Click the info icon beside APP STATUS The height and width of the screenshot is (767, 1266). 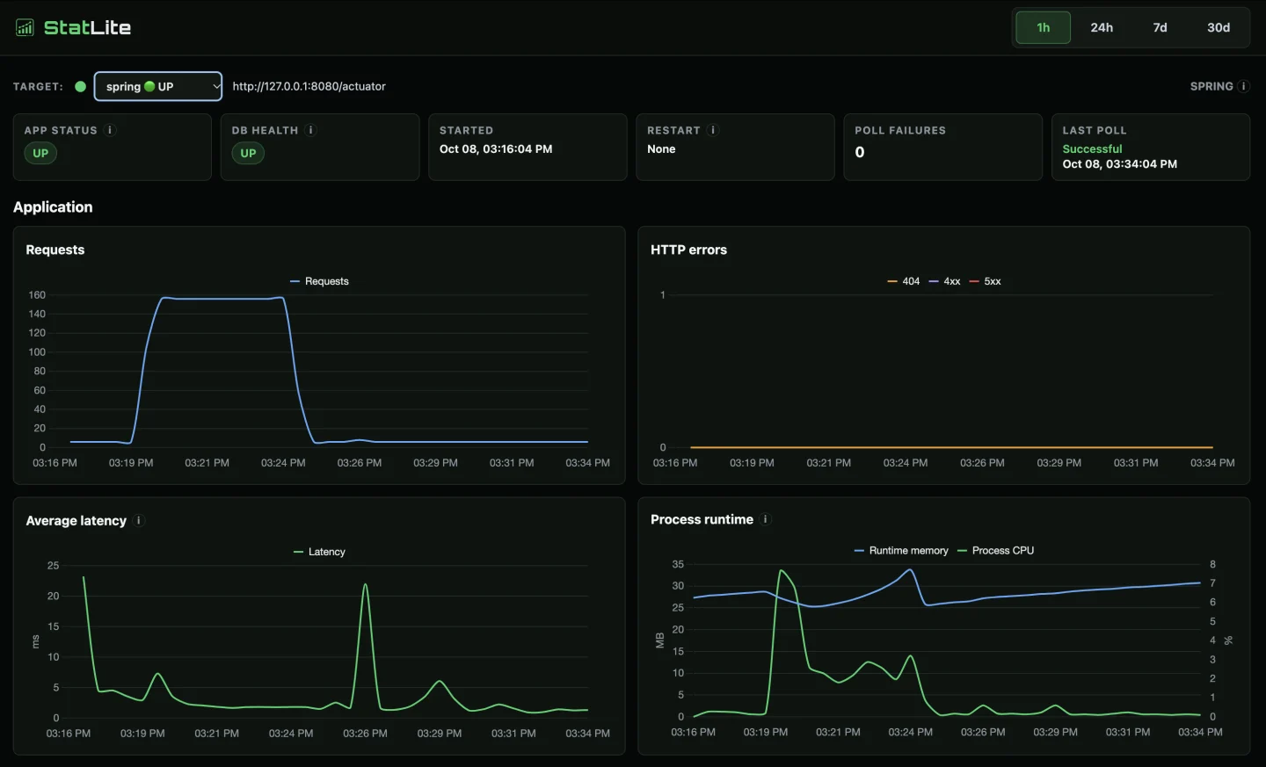pyautogui.click(x=110, y=130)
